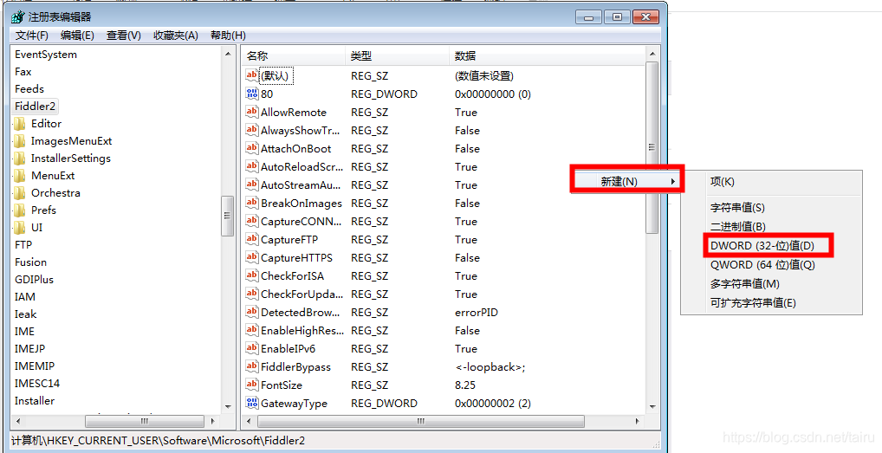Click the string icon beside CheckForISA

point(251,275)
